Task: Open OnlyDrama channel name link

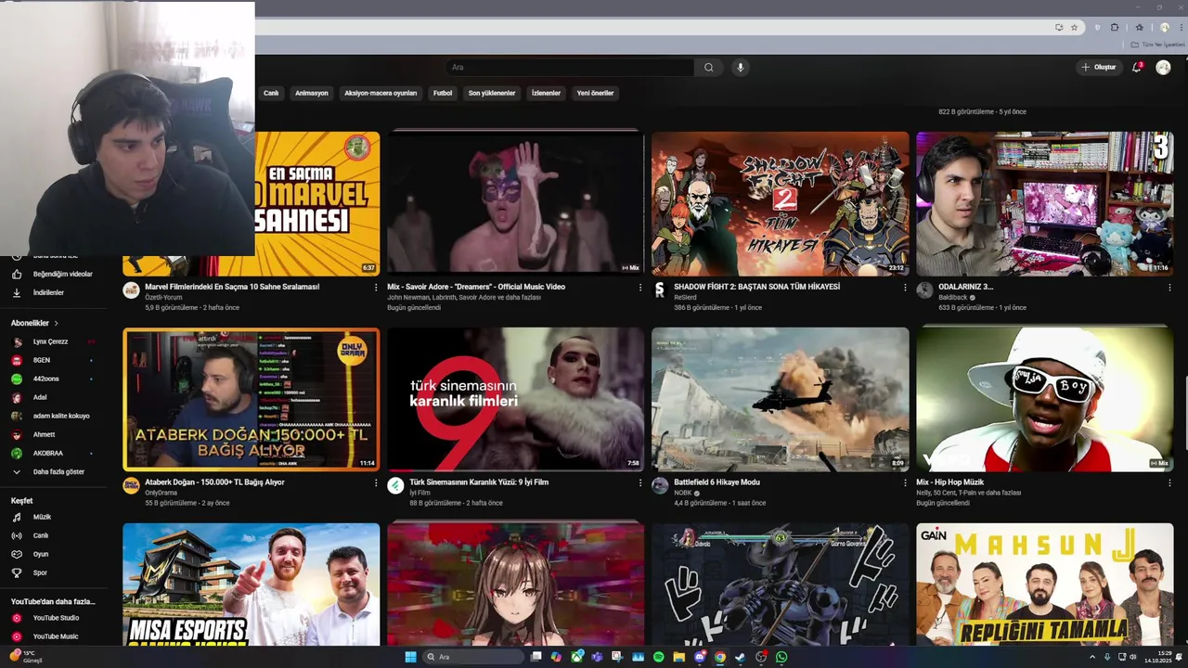Action: tap(161, 493)
